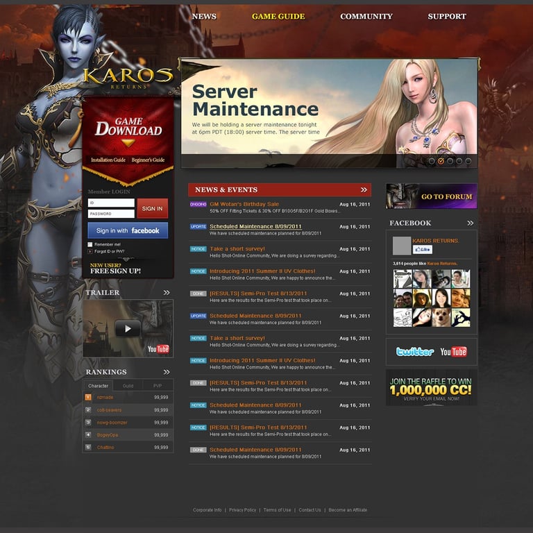This screenshot has height=533, width=533.
Task: Open Contact Us footer link
Action: tap(310, 510)
